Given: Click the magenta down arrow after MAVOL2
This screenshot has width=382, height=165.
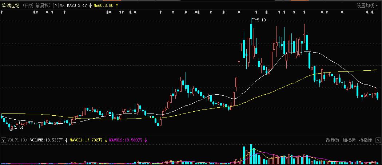Looking at the screenshot, I should (x=146, y=140).
